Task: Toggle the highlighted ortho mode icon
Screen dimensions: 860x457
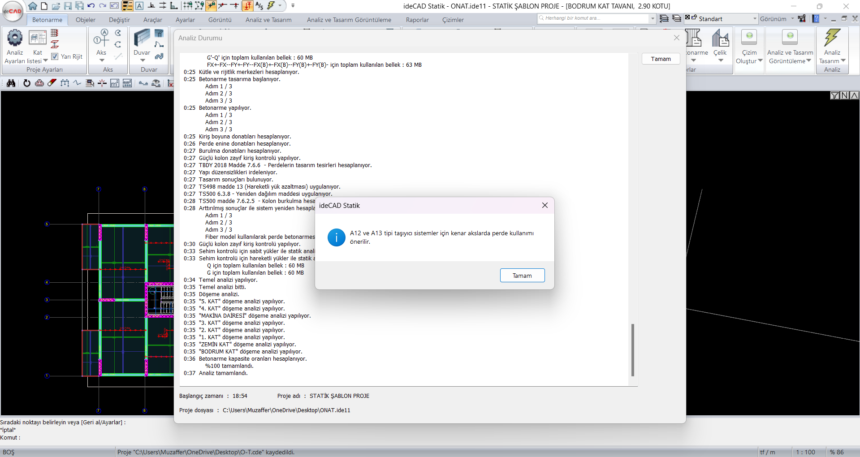Action: point(247,6)
